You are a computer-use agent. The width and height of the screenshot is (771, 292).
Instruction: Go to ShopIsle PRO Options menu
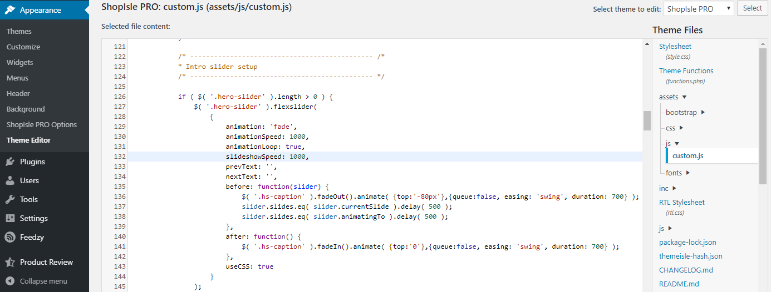[42, 124]
